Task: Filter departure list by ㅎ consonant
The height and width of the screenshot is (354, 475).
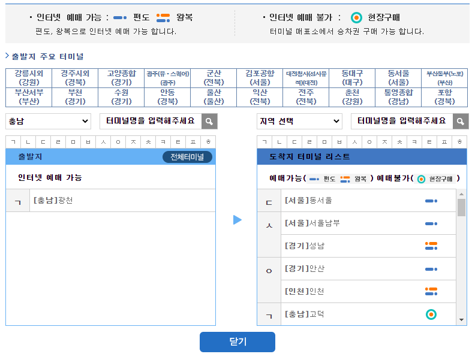Action: [209, 142]
